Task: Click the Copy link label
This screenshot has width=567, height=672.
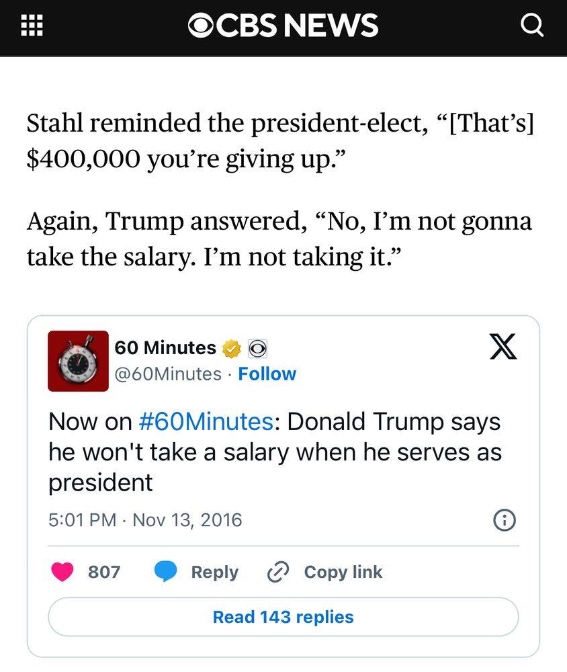Action: click(x=343, y=572)
